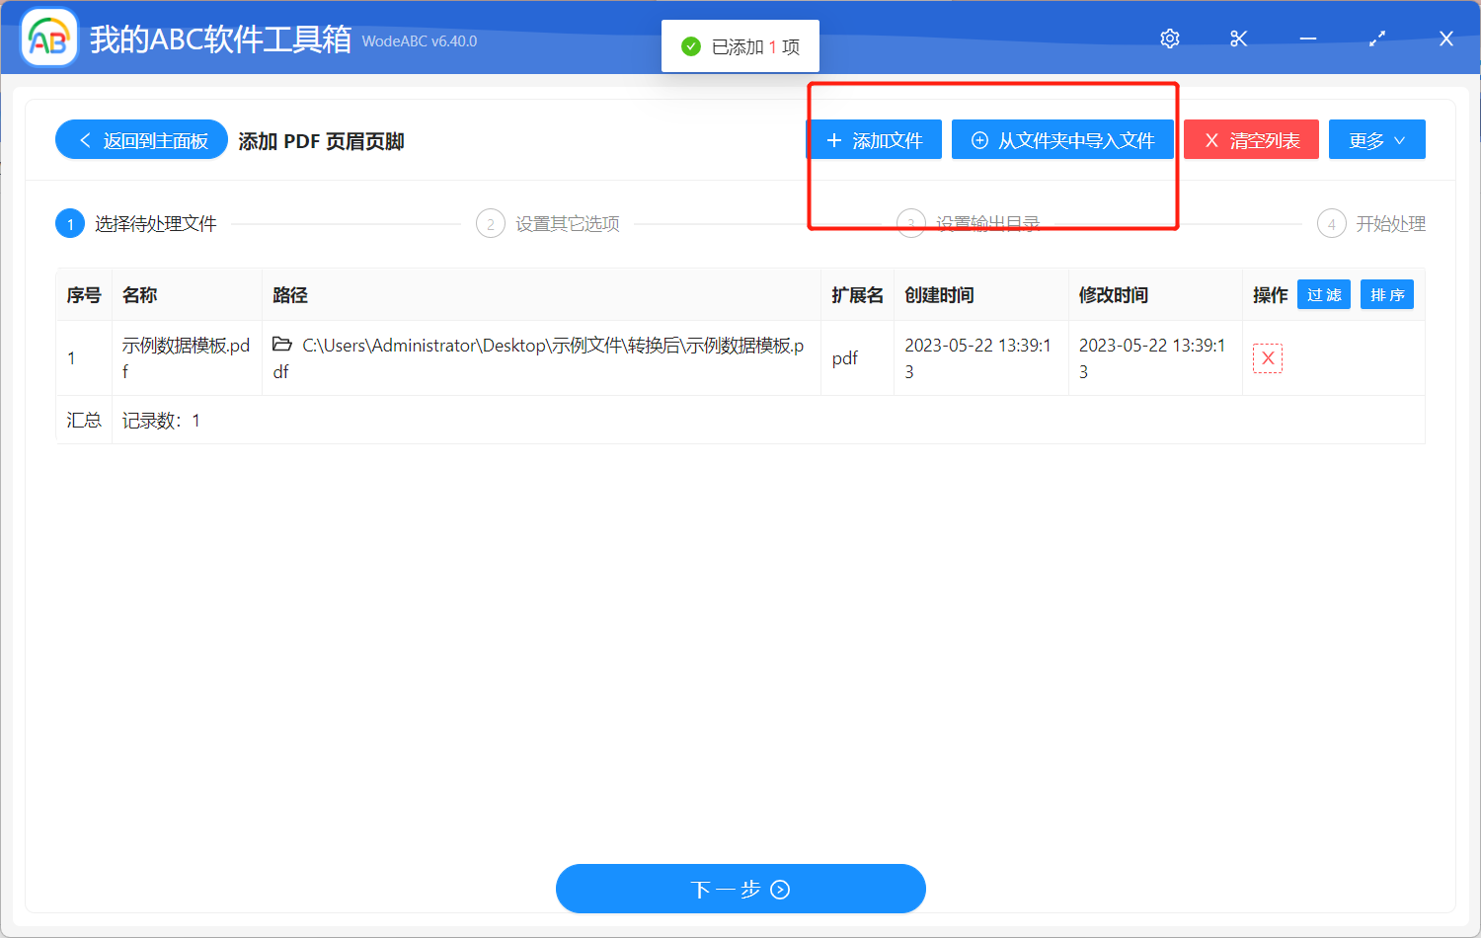Open the 过滤 filter option
Screen dimensions: 1481x938
(x=1323, y=294)
